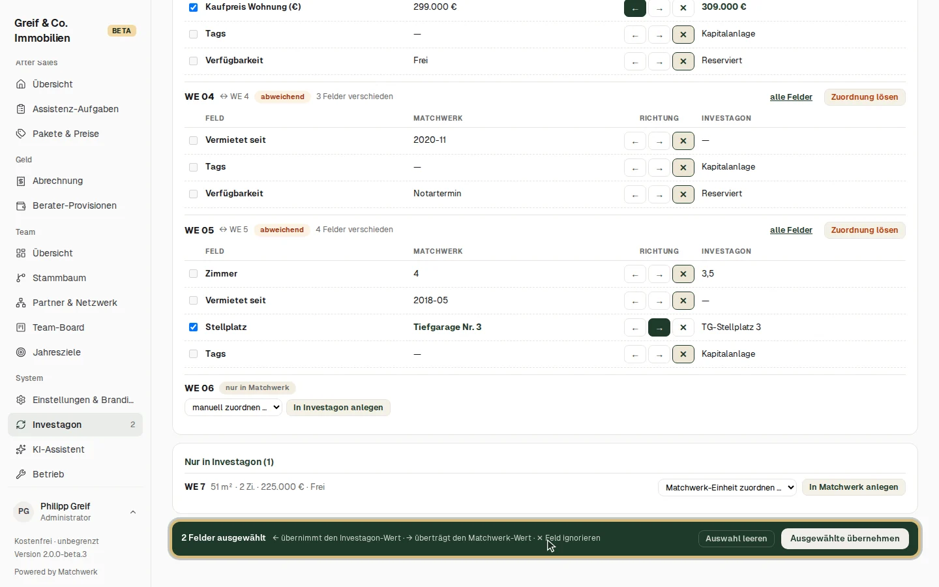Open Assistenz-Aufgaben in the sidebar
Image resolution: width=939 pixels, height=587 pixels.
click(x=75, y=109)
